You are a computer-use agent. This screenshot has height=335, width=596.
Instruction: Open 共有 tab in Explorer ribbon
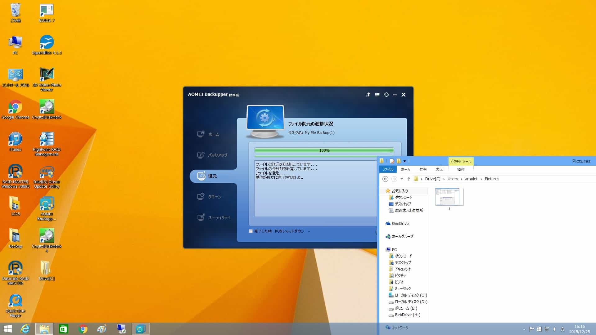(423, 170)
